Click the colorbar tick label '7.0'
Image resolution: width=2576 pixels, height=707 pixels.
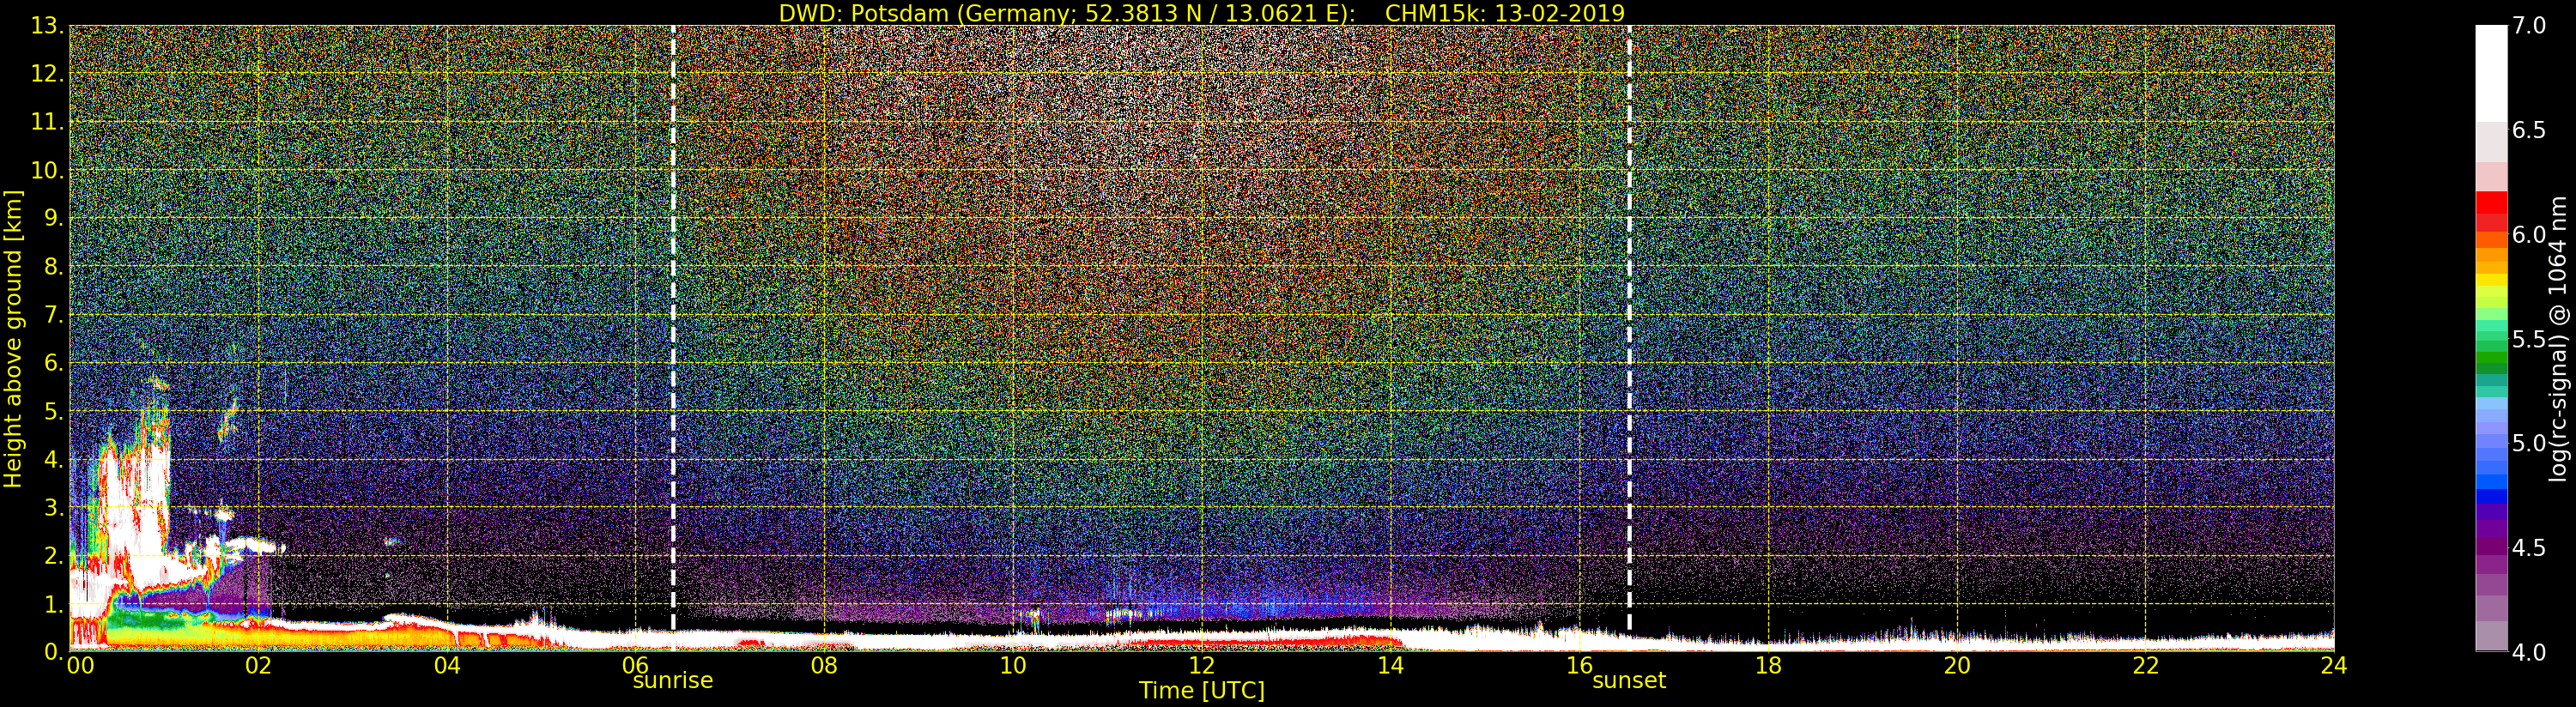2530,26
